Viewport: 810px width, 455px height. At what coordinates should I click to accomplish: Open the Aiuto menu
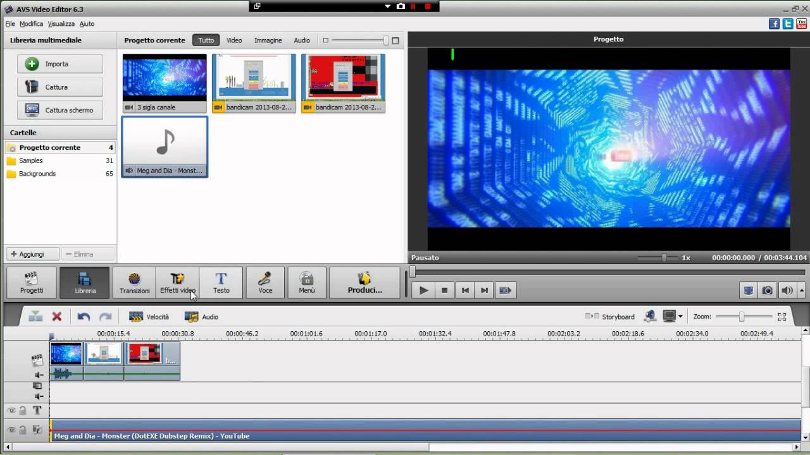87,24
